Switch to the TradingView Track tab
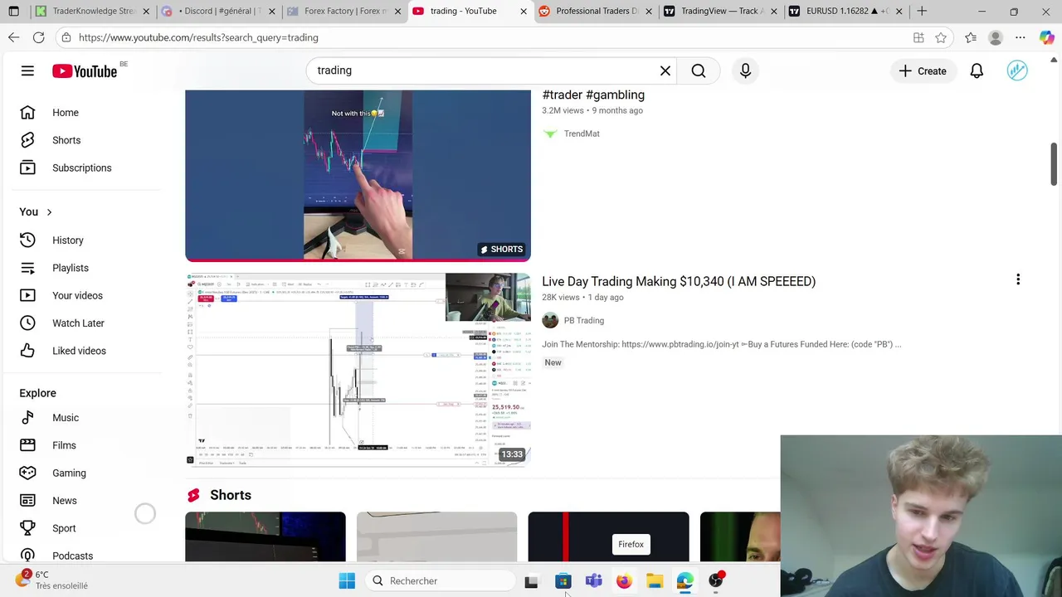The height and width of the screenshot is (597, 1062). click(720, 12)
